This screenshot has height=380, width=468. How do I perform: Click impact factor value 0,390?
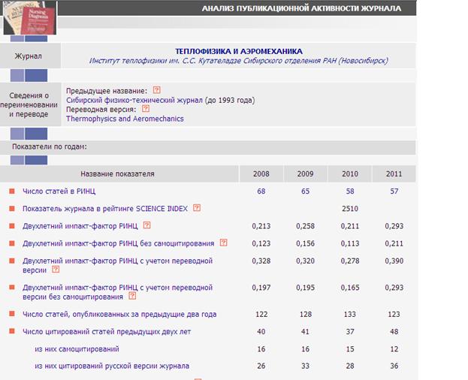[x=394, y=261]
